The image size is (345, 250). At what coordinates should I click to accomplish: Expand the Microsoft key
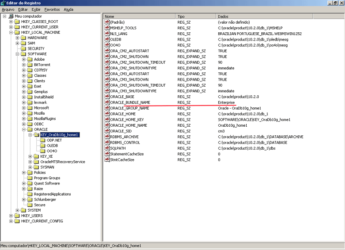point(24,108)
